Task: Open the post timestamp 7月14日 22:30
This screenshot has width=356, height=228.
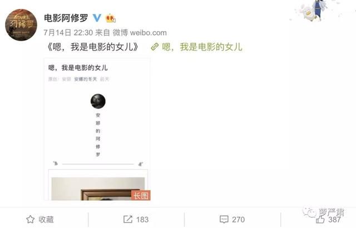Action: pyautogui.click(x=68, y=33)
